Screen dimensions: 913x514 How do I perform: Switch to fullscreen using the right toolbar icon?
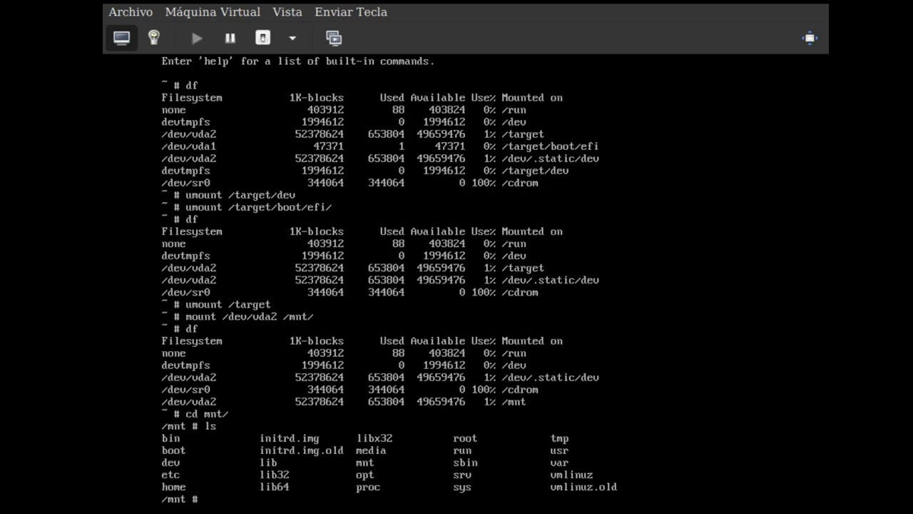click(810, 38)
